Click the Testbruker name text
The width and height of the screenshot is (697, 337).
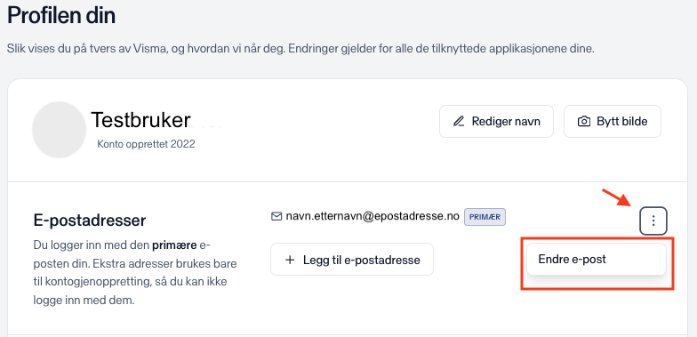pos(140,120)
